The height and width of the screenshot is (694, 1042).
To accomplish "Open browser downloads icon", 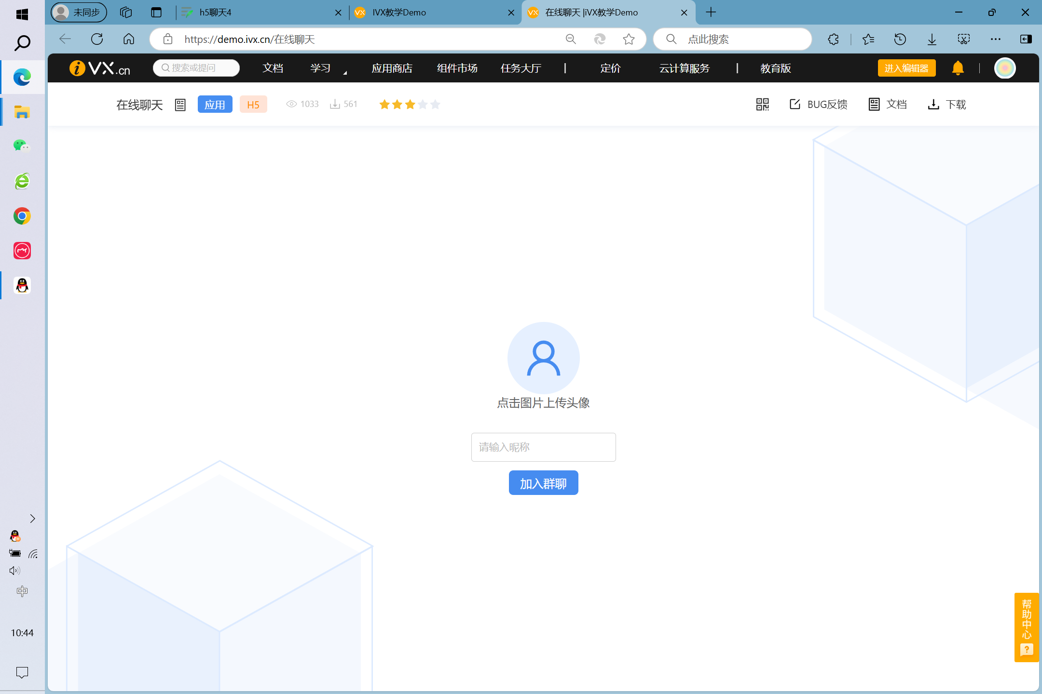I will [932, 39].
